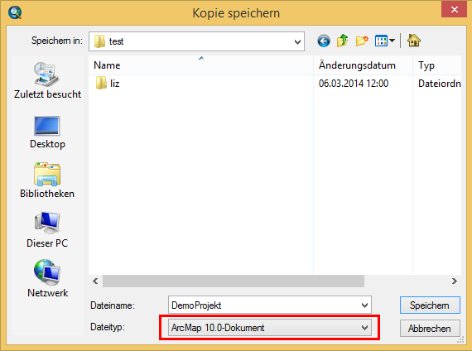Expand the Dateiname dropdown arrow
472x351 pixels.
pyautogui.click(x=364, y=305)
